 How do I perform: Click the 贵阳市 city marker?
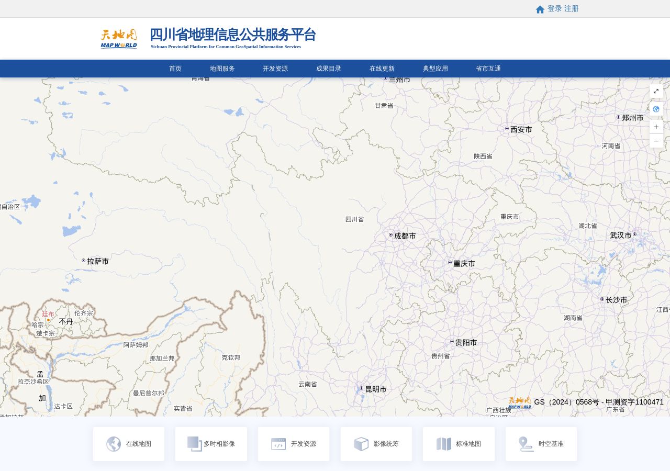(x=452, y=342)
